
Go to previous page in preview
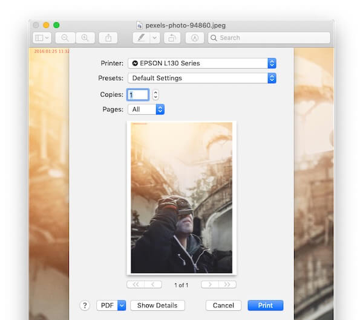(x=153, y=284)
